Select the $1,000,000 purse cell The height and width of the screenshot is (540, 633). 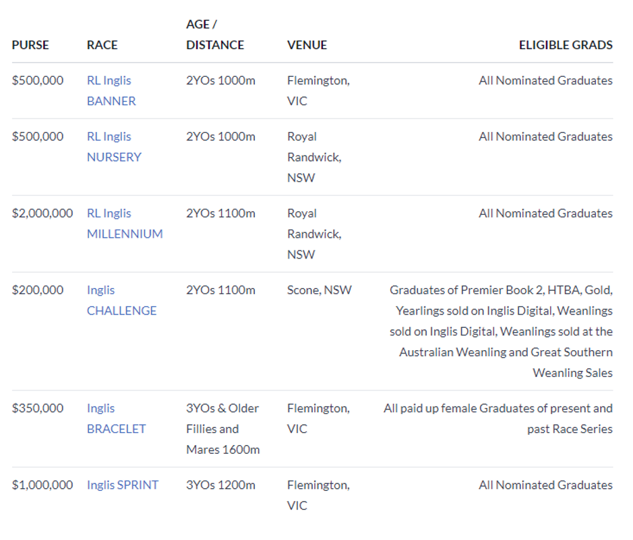coord(42,485)
